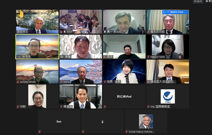Viewport: 212px width, 135px height.
Task: Select the k68ue video with Mount Fuji background
Action: (81, 71)
